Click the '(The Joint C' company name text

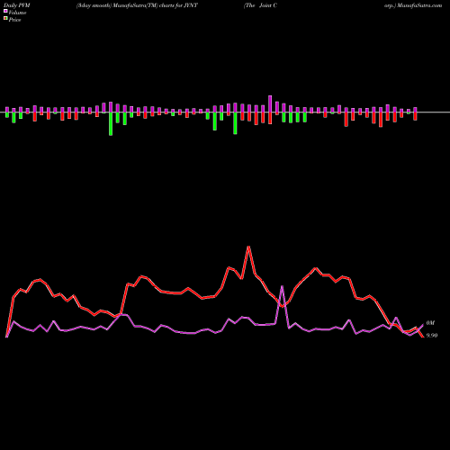(260, 5)
